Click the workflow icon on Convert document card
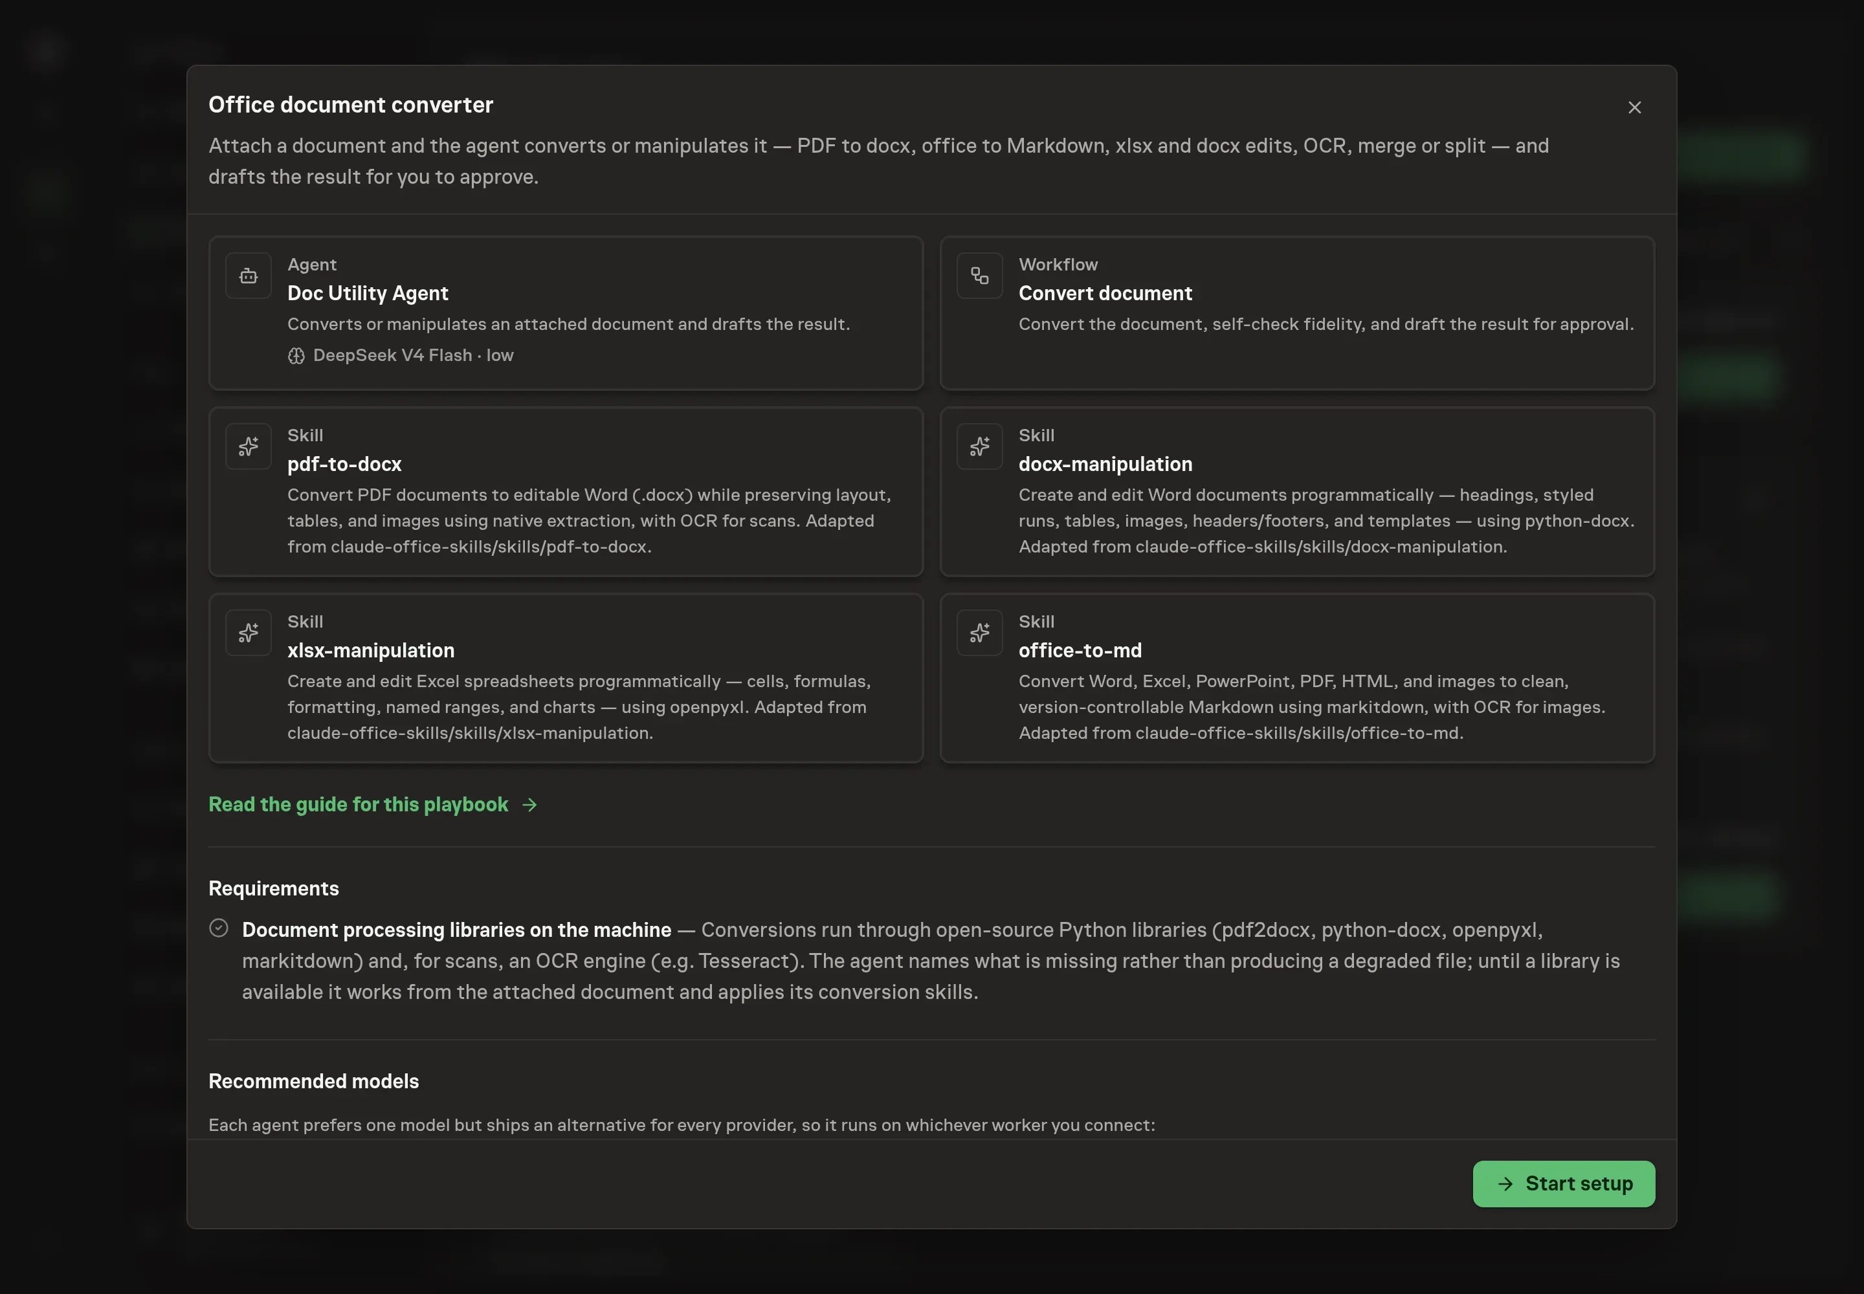This screenshot has height=1294, width=1864. pos(979,276)
